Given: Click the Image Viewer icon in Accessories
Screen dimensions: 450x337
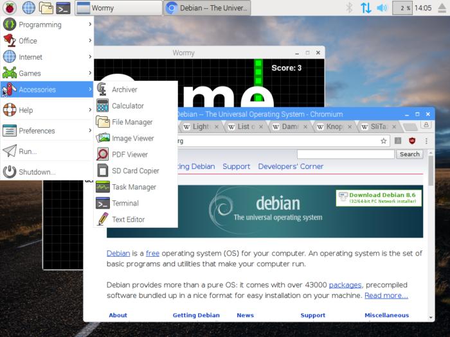Looking at the screenshot, I should pyautogui.click(x=102, y=138).
